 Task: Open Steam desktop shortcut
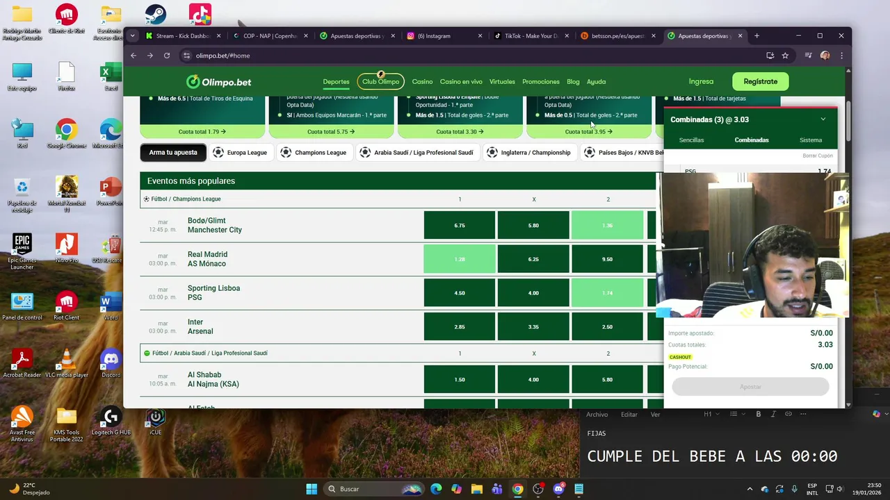coord(155,19)
